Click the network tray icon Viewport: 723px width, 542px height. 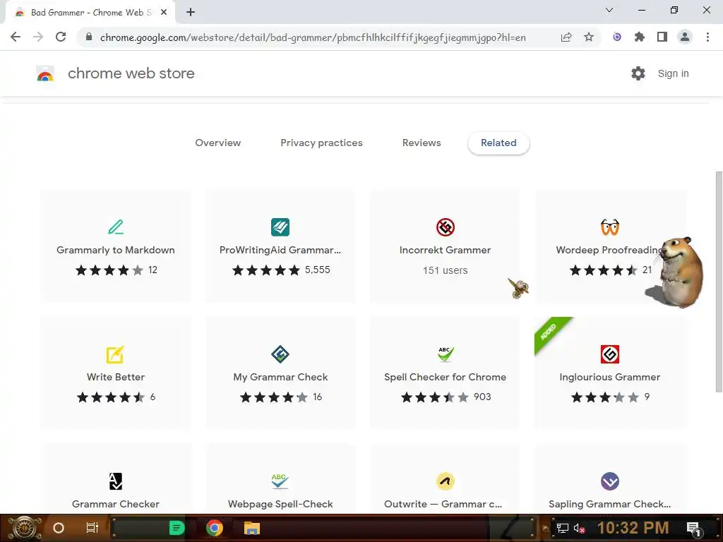coord(563,528)
